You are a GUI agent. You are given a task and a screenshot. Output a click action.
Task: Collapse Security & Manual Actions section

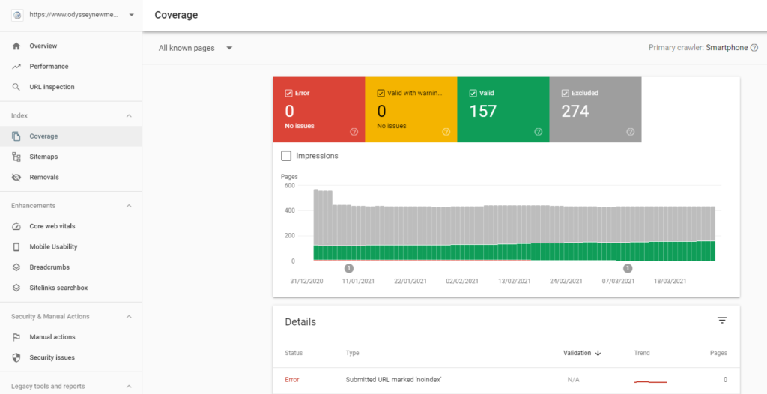point(129,317)
